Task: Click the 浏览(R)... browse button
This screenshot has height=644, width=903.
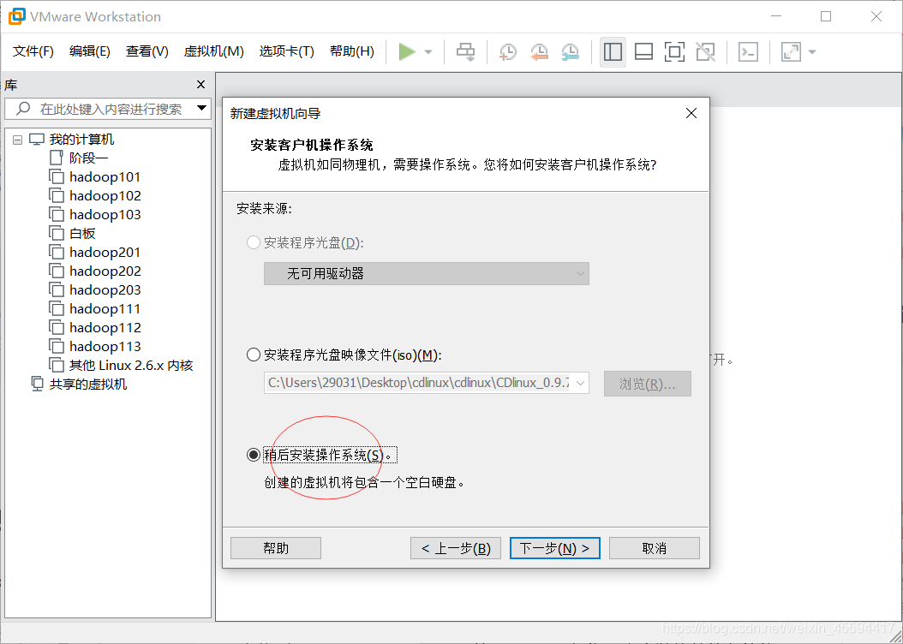Action: pyautogui.click(x=648, y=384)
